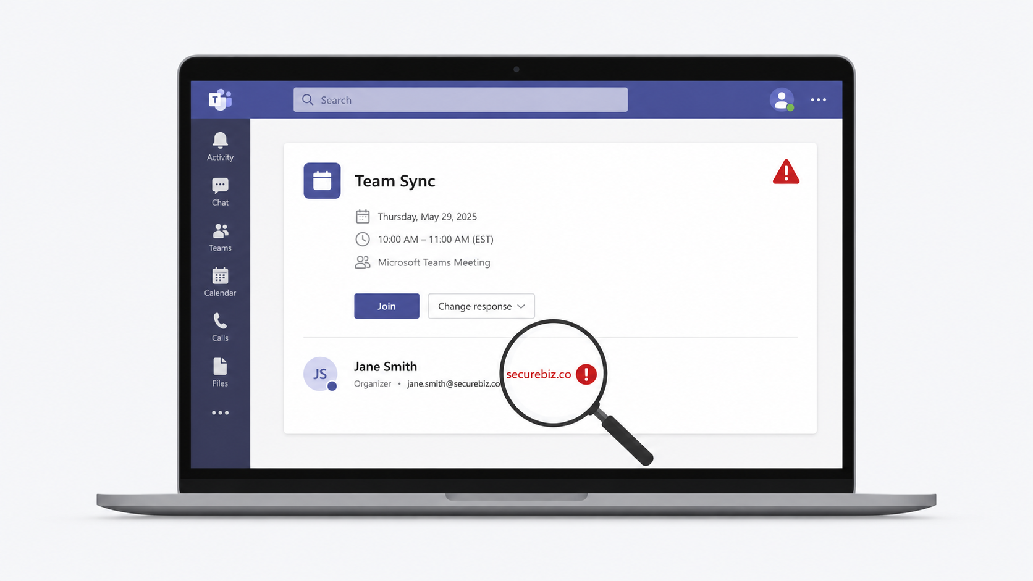The image size is (1033, 581).
Task: Click the Team Sync meeting title
Action: pyautogui.click(x=395, y=181)
